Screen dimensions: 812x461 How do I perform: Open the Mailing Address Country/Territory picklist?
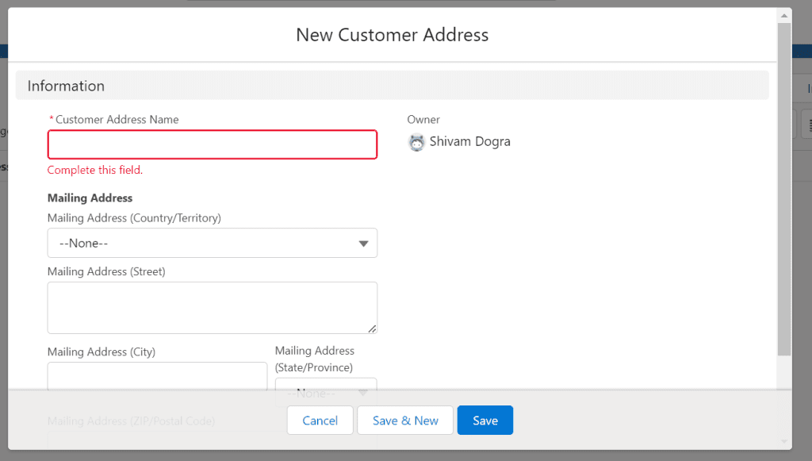(x=212, y=243)
